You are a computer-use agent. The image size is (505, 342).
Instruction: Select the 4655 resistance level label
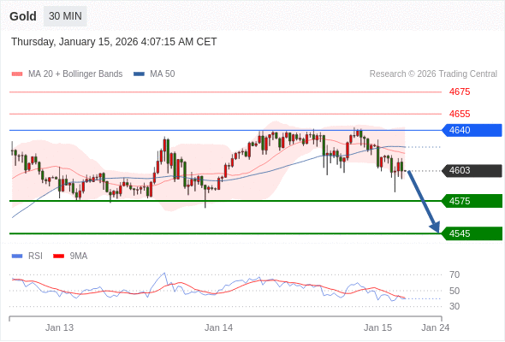(x=460, y=114)
